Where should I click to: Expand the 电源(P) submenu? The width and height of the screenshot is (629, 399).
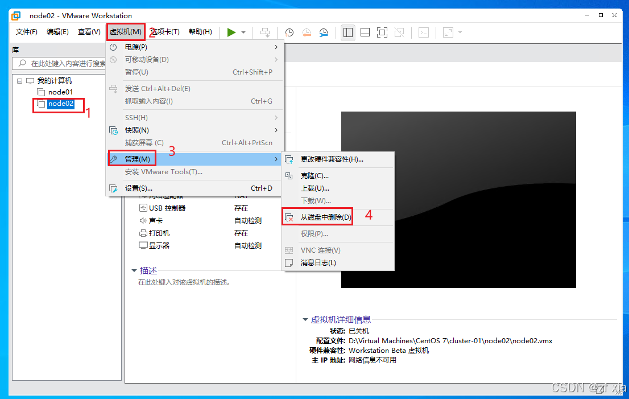[x=195, y=47]
